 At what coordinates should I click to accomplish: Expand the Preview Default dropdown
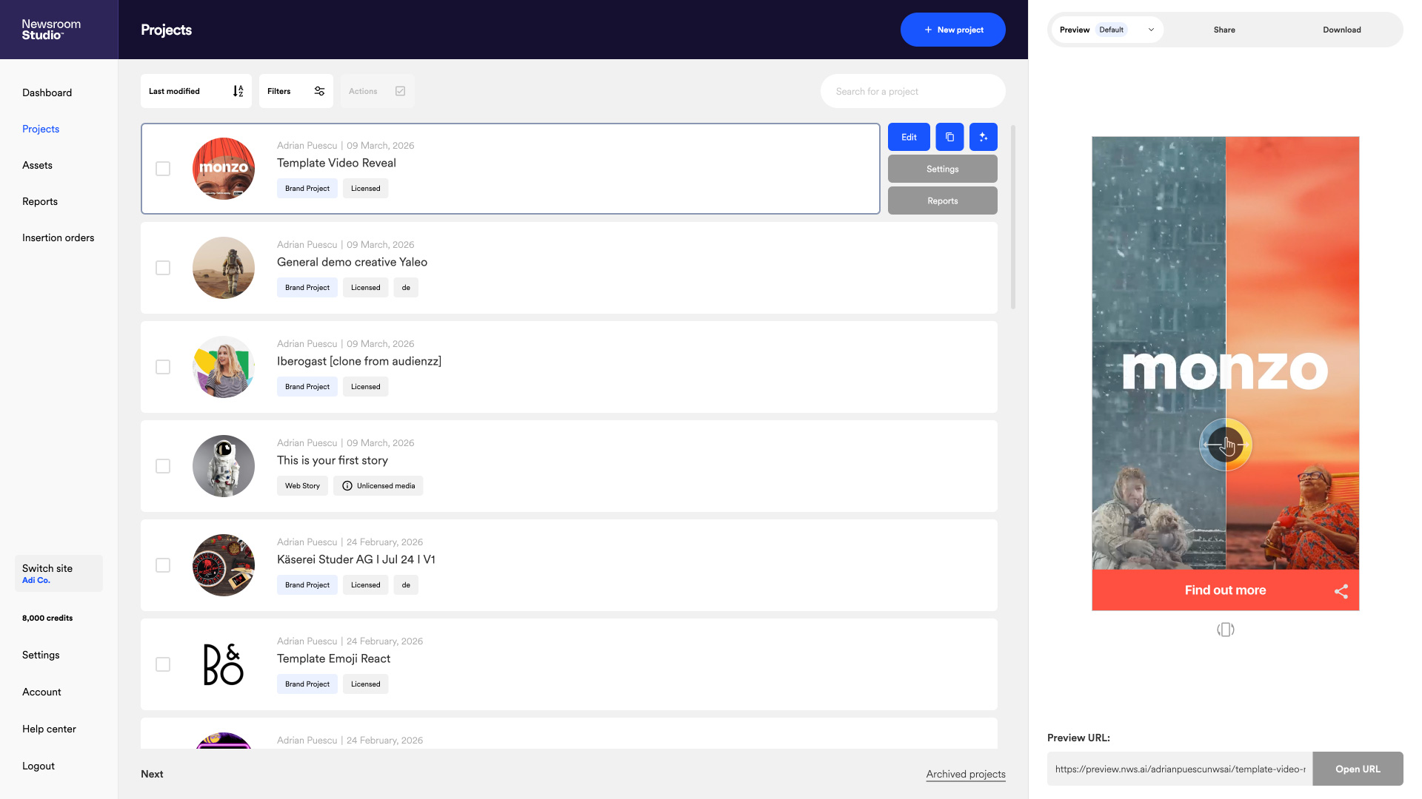coord(1151,30)
